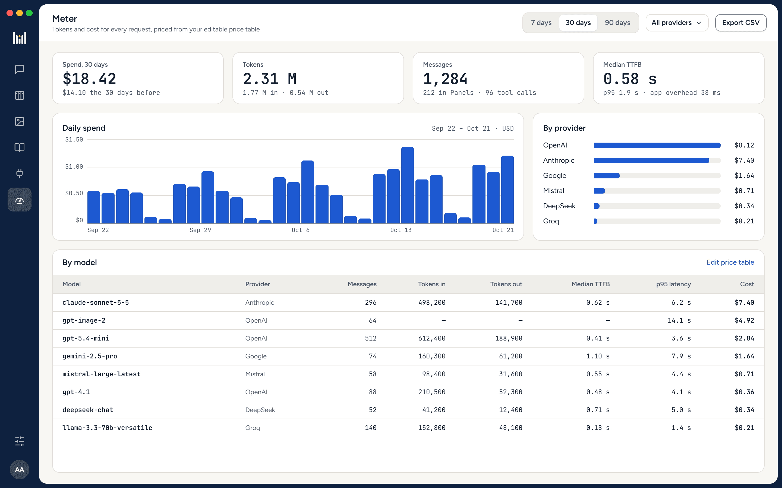The image size is (782, 488).
Task: Click the app logo bars icon
Action: coord(19,38)
